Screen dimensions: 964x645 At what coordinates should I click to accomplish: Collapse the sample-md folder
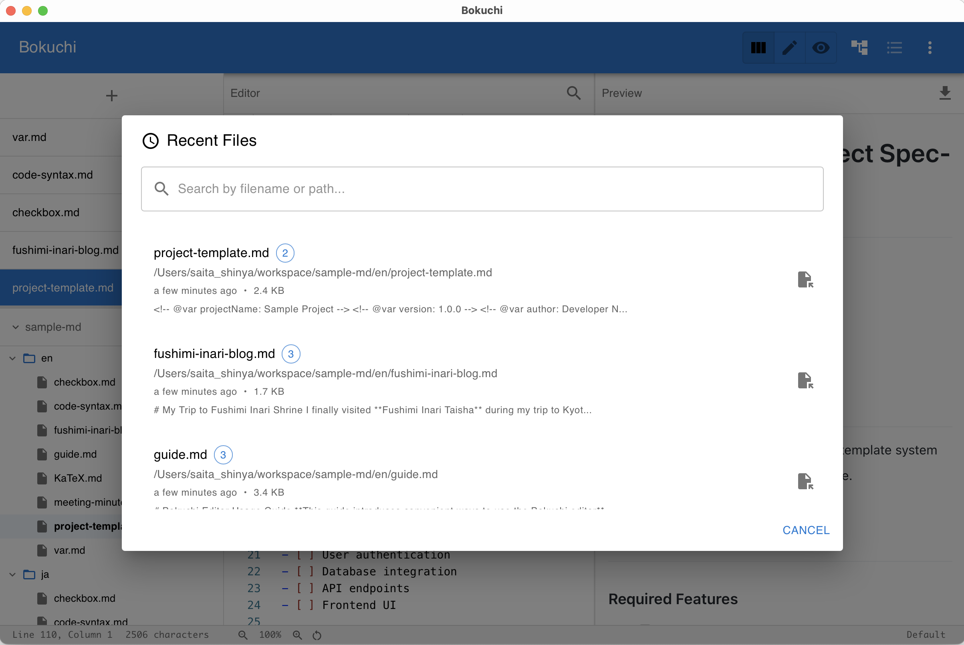(x=15, y=327)
